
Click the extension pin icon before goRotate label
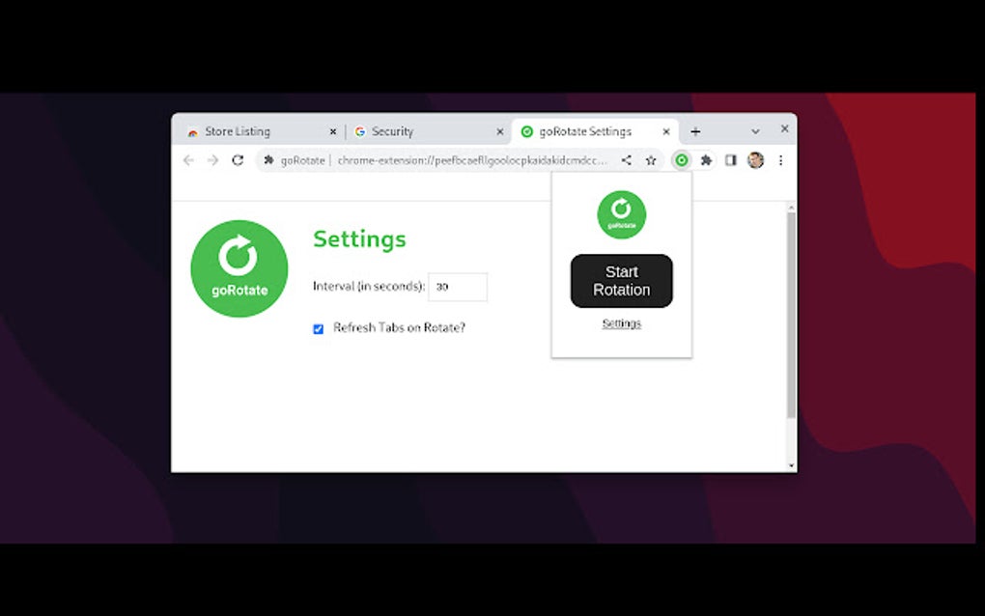(267, 160)
